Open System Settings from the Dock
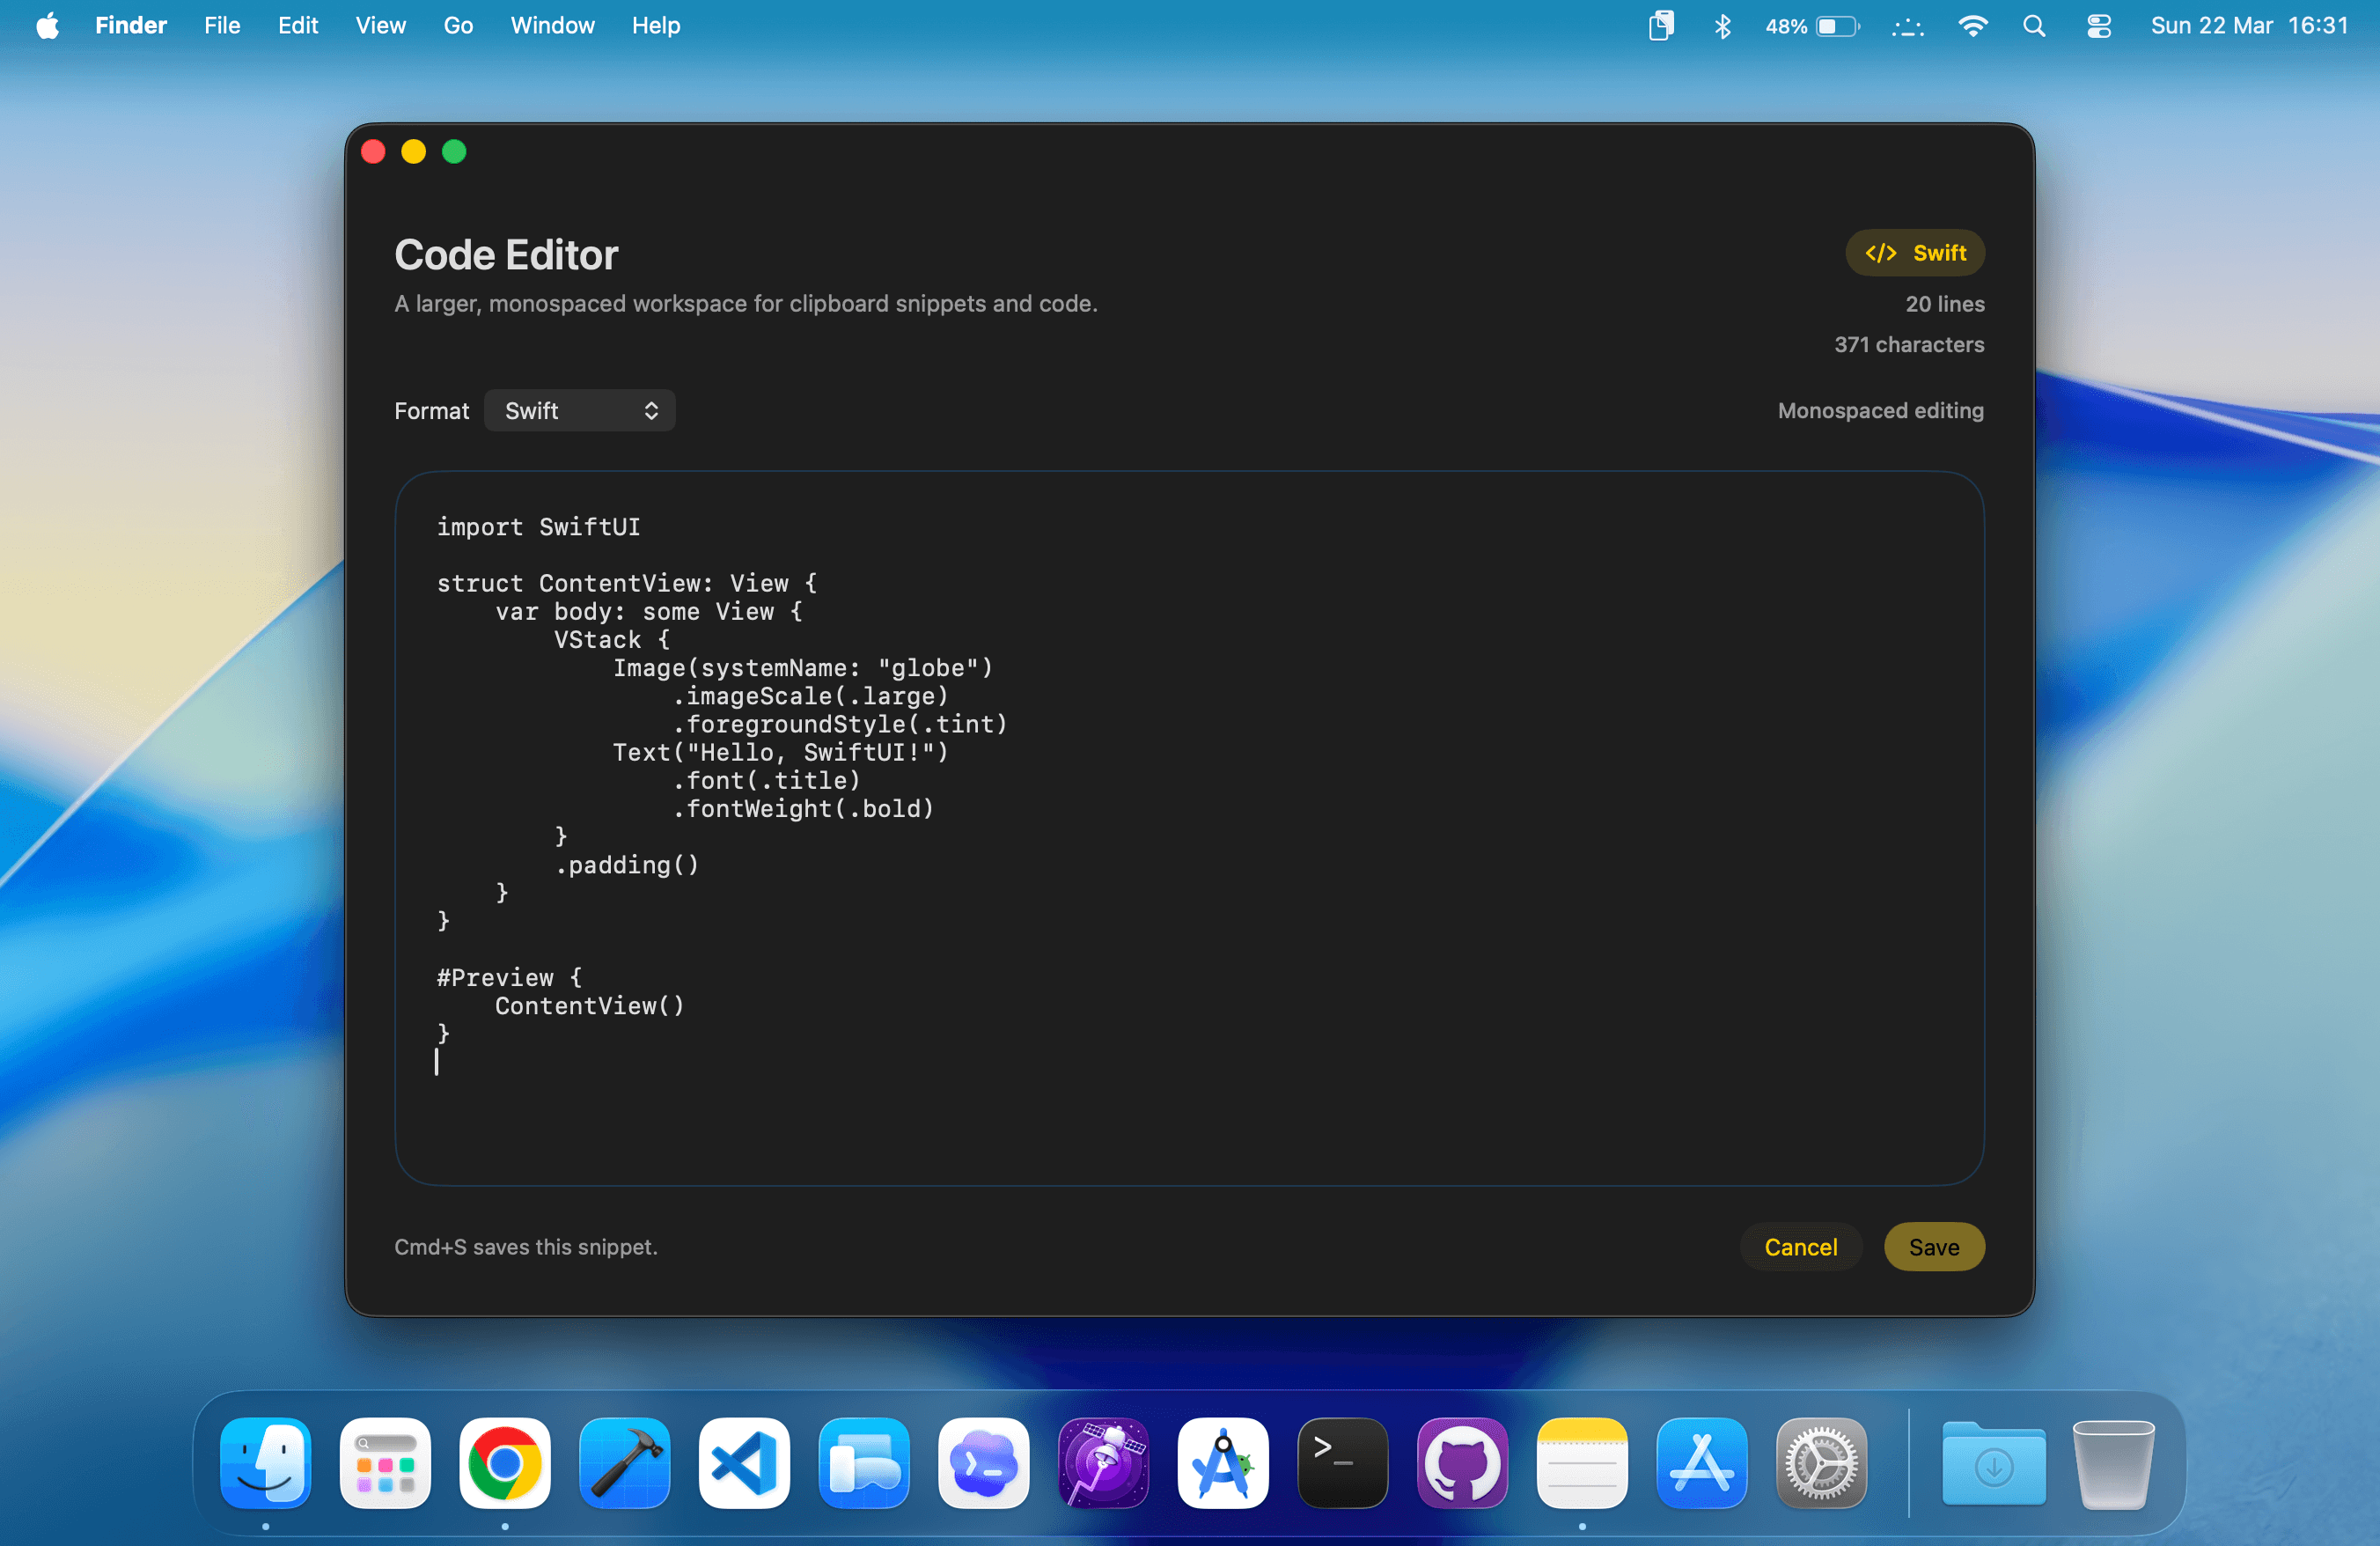Viewport: 2380px width, 1546px height. pos(1820,1463)
